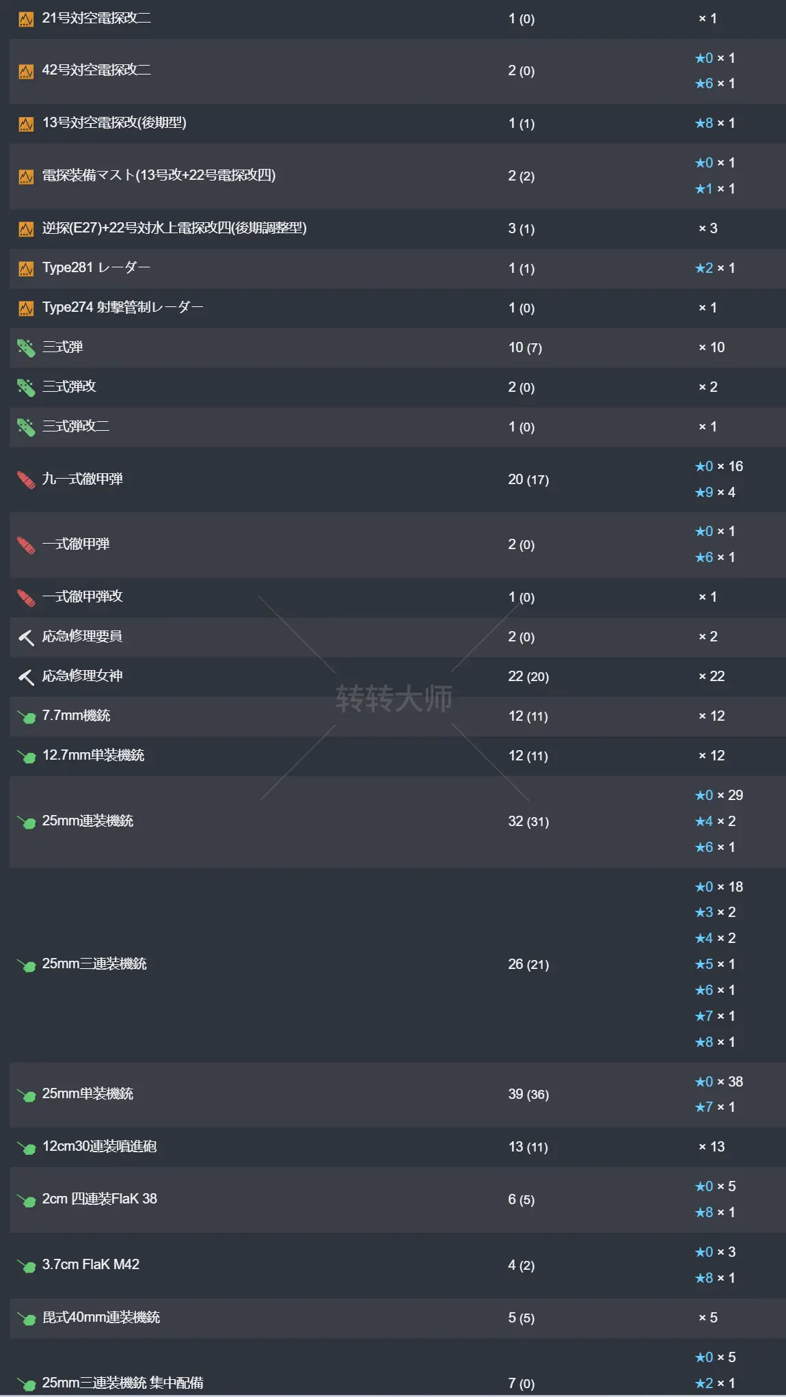Open the 13号対空電探改(後期型) entry
Viewport: 786px width, 1397px height.
tap(114, 123)
